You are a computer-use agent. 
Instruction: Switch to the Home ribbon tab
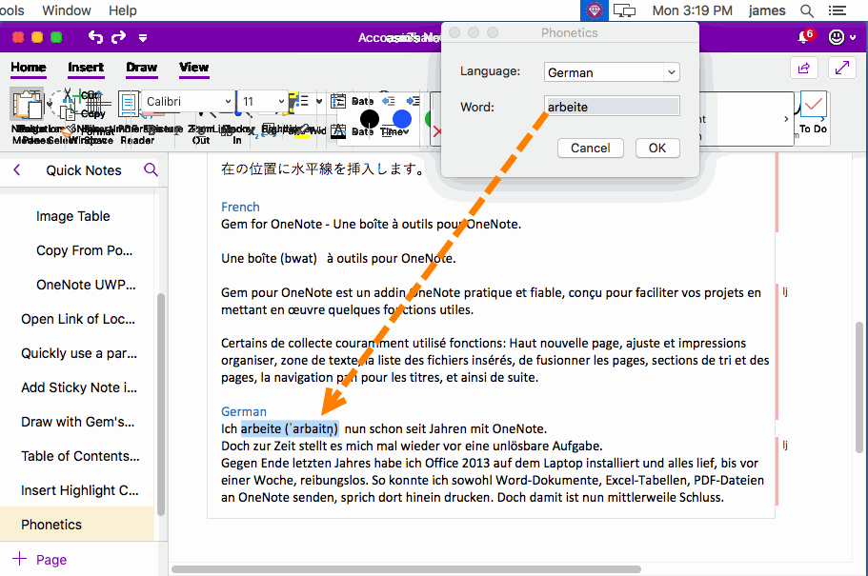pyautogui.click(x=29, y=68)
